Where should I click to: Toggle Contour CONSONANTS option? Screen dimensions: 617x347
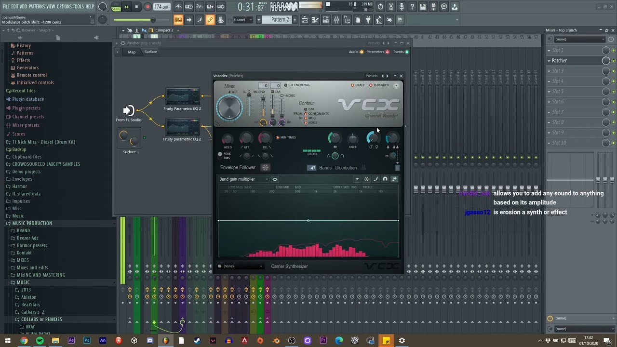(316, 114)
